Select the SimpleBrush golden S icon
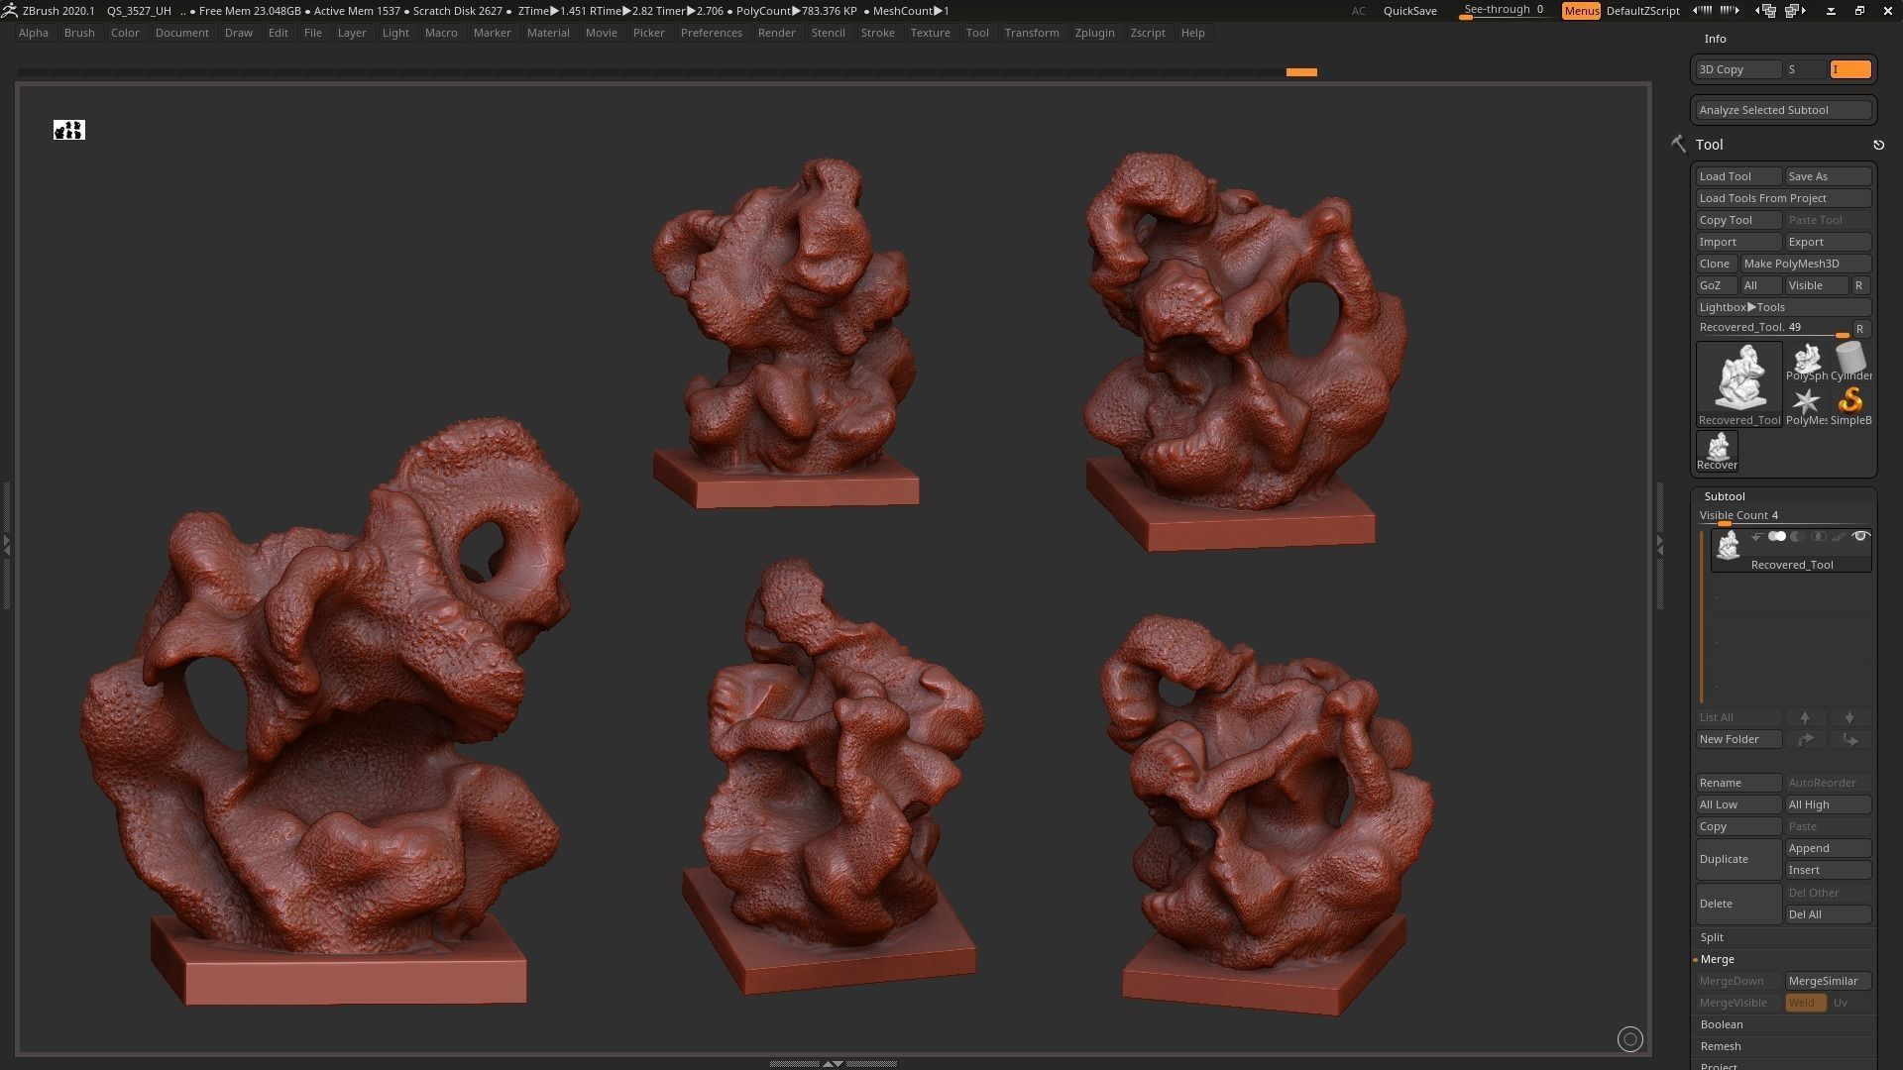Image resolution: width=1903 pixels, height=1070 pixels. 1850,406
